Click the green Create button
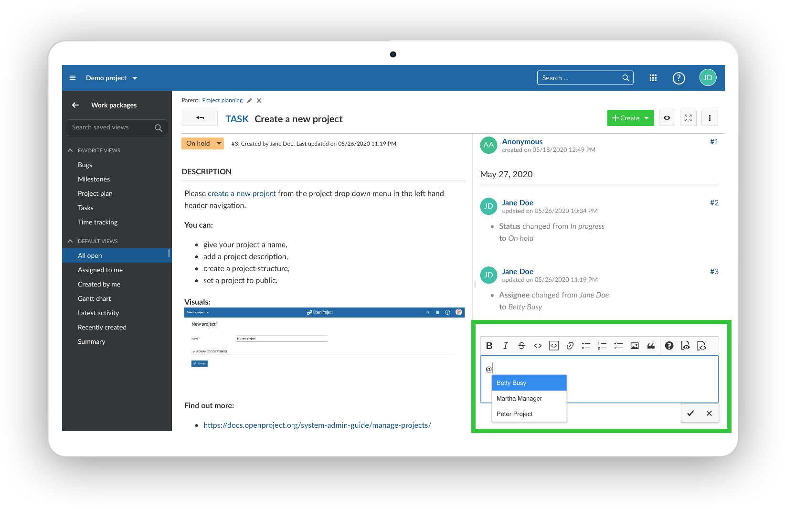The height and width of the screenshot is (509, 785). click(630, 118)
